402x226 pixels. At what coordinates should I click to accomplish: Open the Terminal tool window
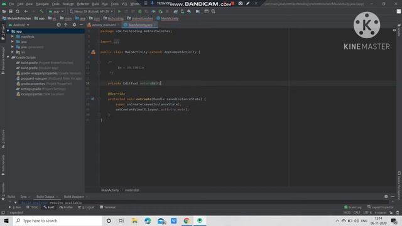[107, 207]
